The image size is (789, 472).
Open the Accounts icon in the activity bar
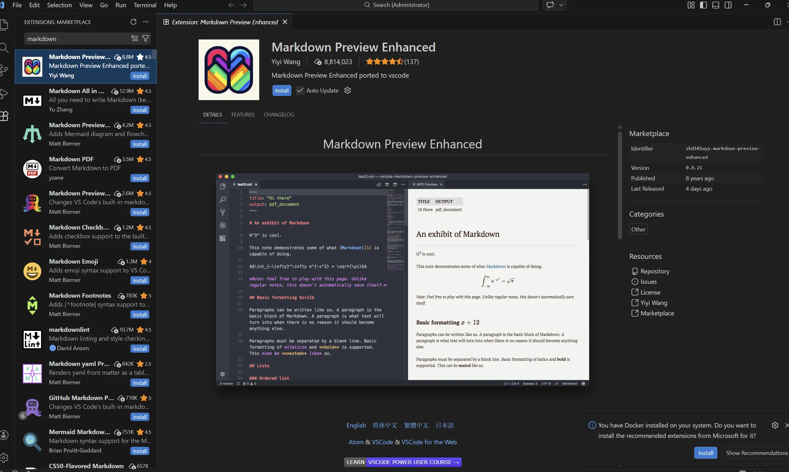point(5,435)
